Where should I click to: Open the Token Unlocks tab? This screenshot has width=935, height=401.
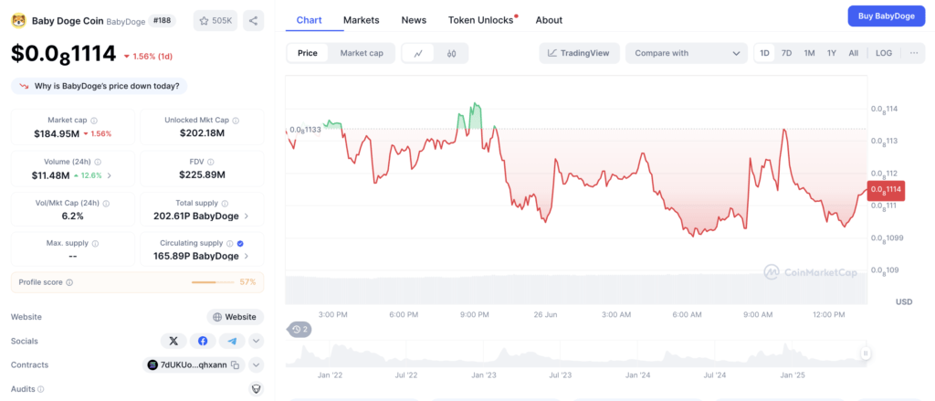tap(480, 20)
